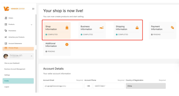Click Give us your feedback link
This screenshot has height=96, width=179.
pyautogui.click(x=12, y=63)
